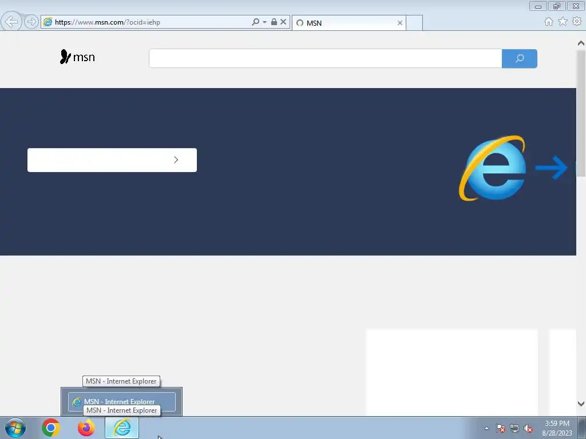This screenshot has height=439, width=586.
Task: Click the msn logo
Action: click(x=77, y=57)
